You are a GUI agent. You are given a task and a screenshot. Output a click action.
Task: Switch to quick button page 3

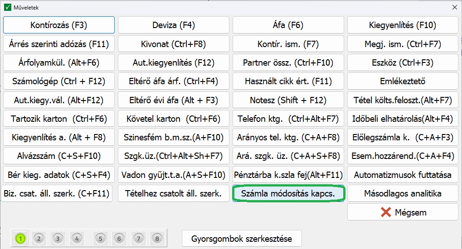[58, 238]
